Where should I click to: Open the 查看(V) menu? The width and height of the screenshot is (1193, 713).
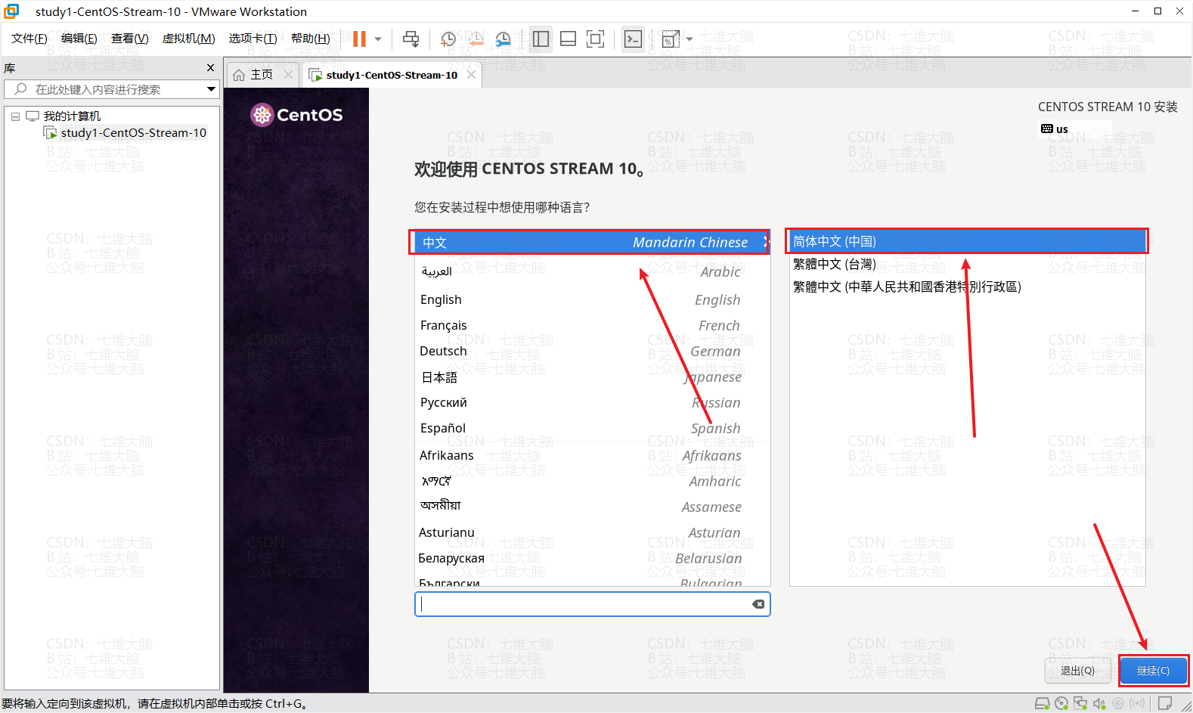tap(129, 39)
